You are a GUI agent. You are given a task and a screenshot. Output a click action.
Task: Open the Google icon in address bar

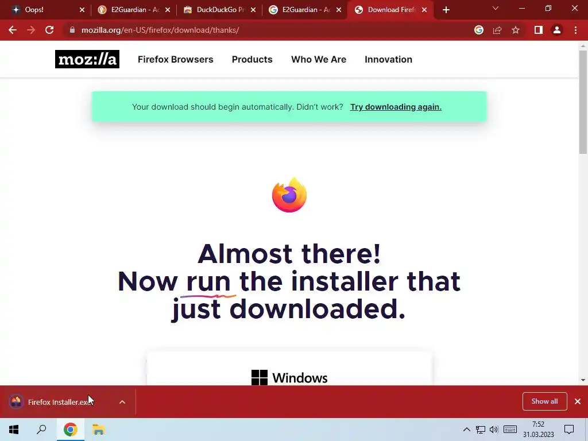coord(479,30)
